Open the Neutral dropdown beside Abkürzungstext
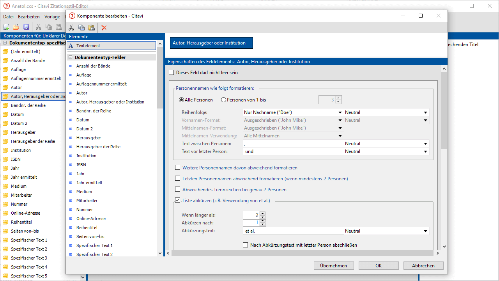499x281 pixels. click(386, 231)
